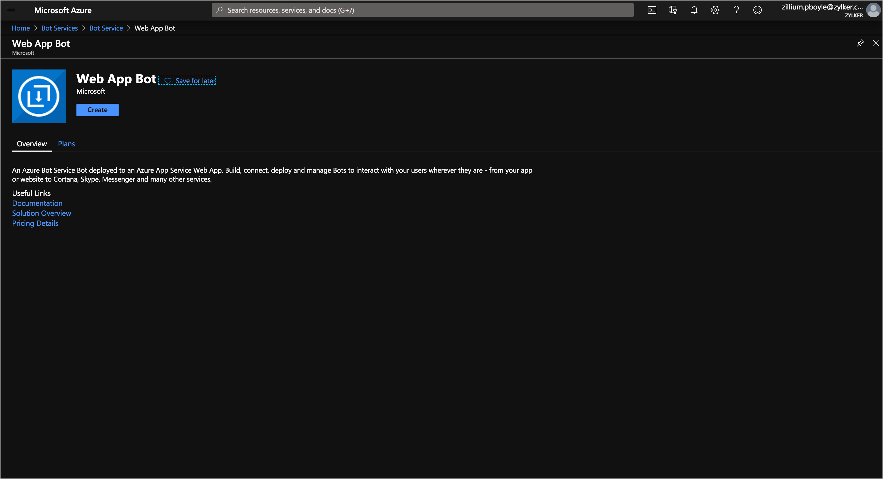The image size is (883, 479).
Task: Select the Web App Bot product logo
Action: pos(39,96)
